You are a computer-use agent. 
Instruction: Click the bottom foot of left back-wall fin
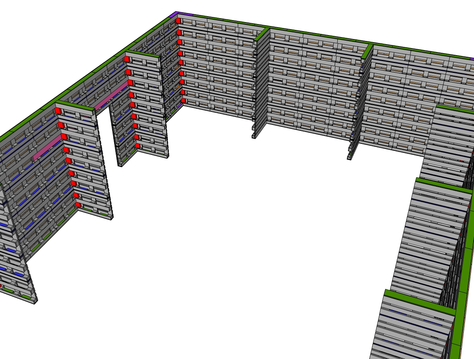coord(254,136)
